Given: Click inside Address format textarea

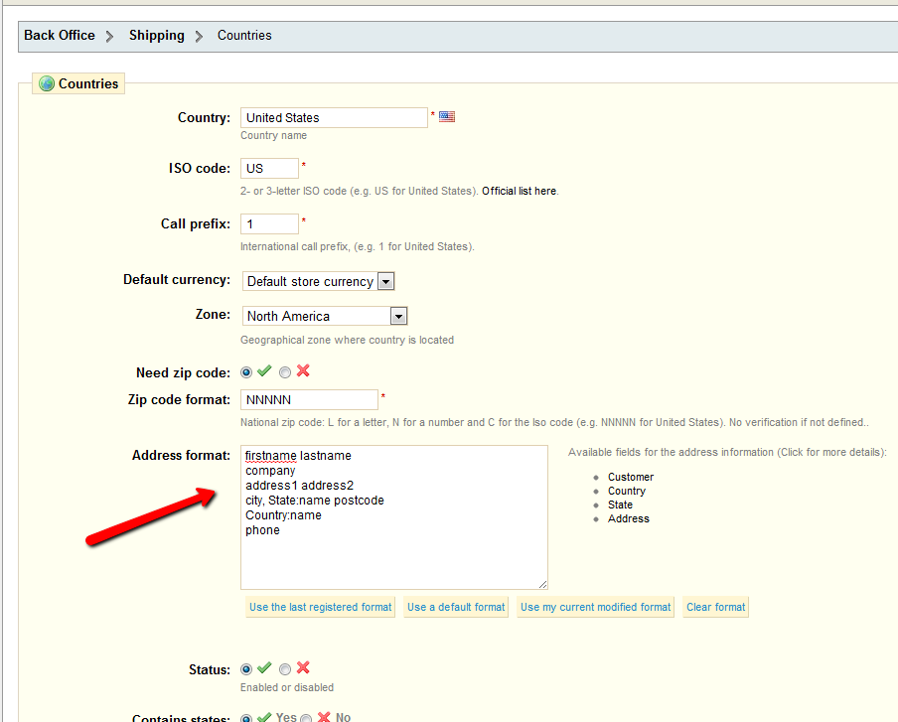Looking at the screenshot, I should pyautogui.click(x=394, y=517).
